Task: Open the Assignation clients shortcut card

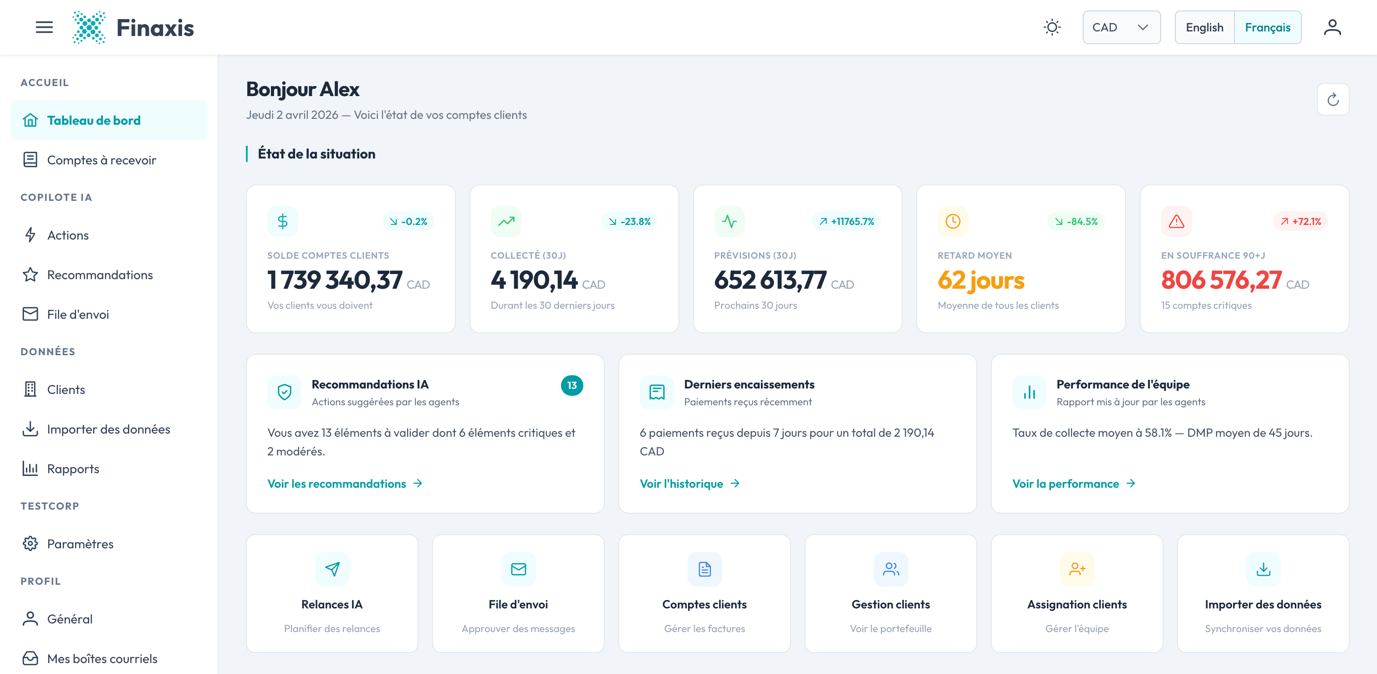Action: (1076, 594)
